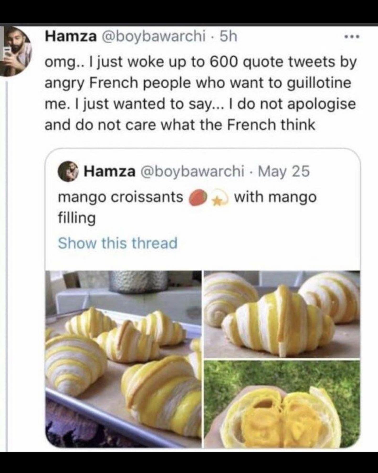Click the word "filling" in quoted tweet

[x=76, y=218]
